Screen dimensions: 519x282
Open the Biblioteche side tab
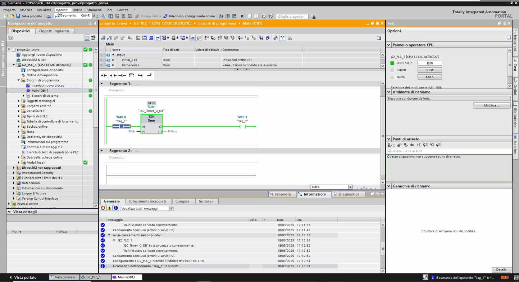515,117
